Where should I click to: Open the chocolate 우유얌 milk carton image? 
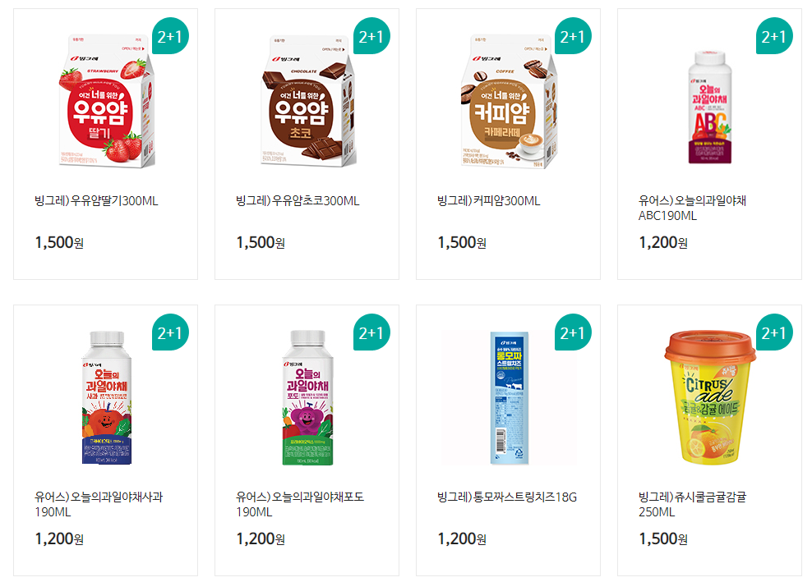[x=308, y=101]
